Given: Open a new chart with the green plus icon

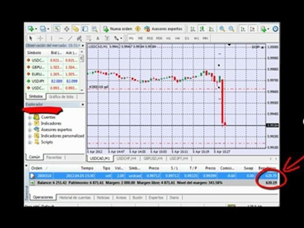Looking at the screenshot, I should coord(31,29).
